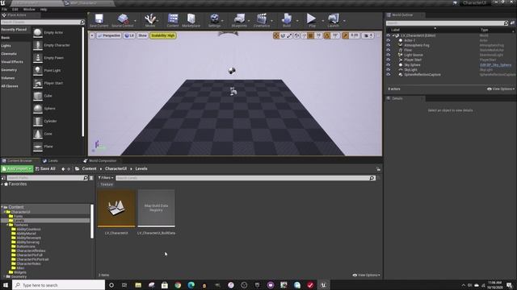This screenshot has width=517, height=290.
Task: Toggle world/local coordinate system icon
Action: click(296, 35)
